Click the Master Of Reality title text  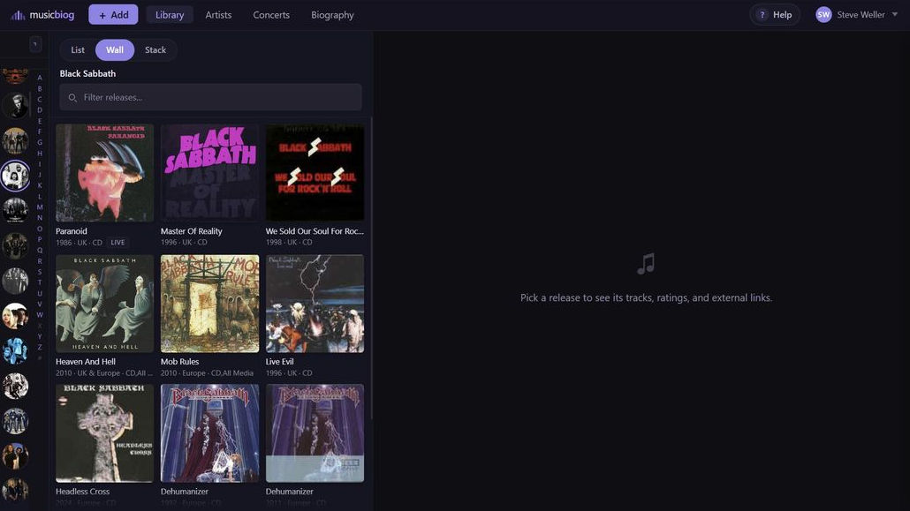pos(192,231)
